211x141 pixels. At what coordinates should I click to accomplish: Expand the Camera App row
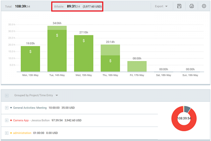click(x=7, y=120)
